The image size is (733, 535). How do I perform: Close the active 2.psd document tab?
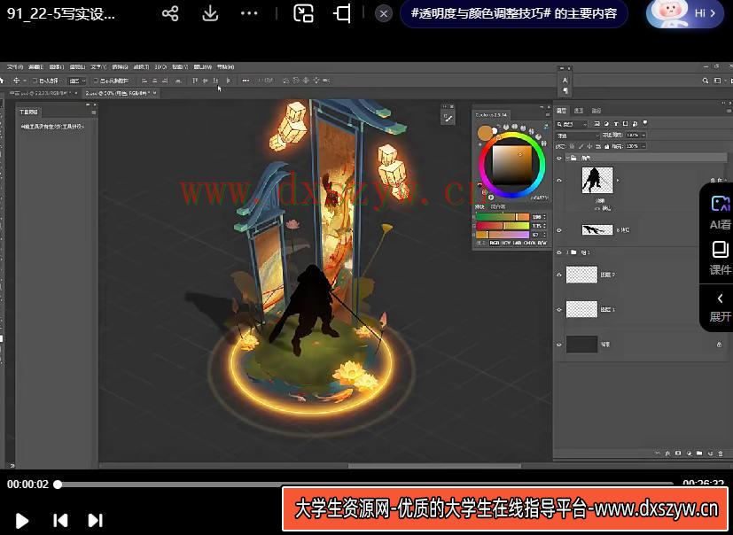click(x=155, y=93)
